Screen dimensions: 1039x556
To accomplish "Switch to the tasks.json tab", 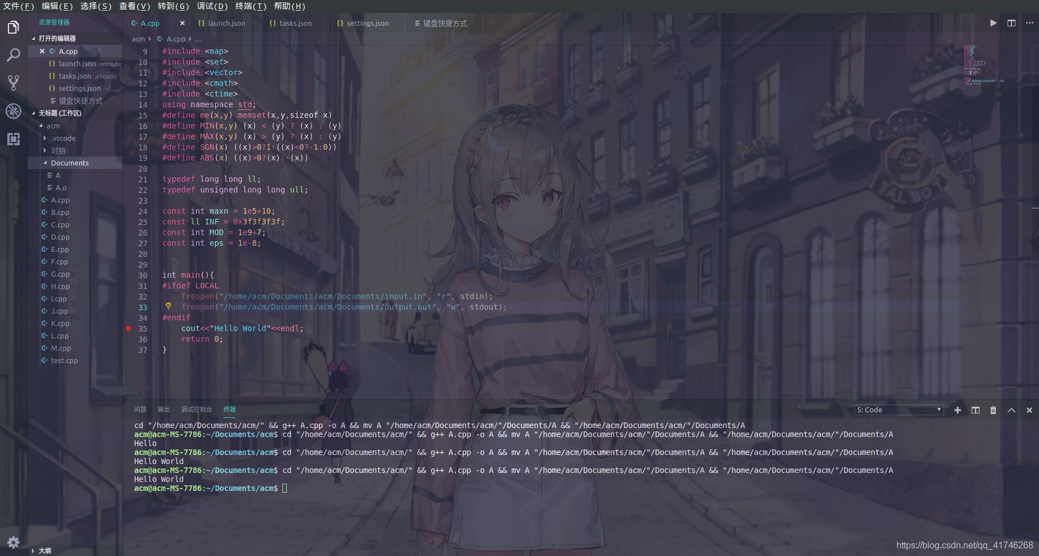I will pos(292,23).
